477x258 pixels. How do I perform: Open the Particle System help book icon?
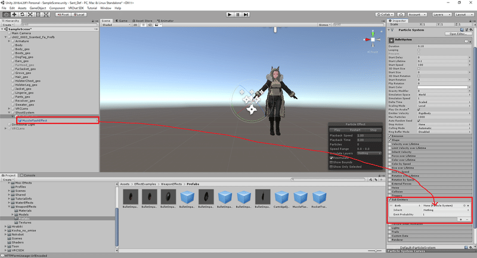click(x=462, y=30)
